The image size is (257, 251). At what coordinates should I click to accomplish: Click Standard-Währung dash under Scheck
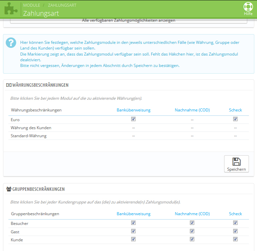point(236,136)
